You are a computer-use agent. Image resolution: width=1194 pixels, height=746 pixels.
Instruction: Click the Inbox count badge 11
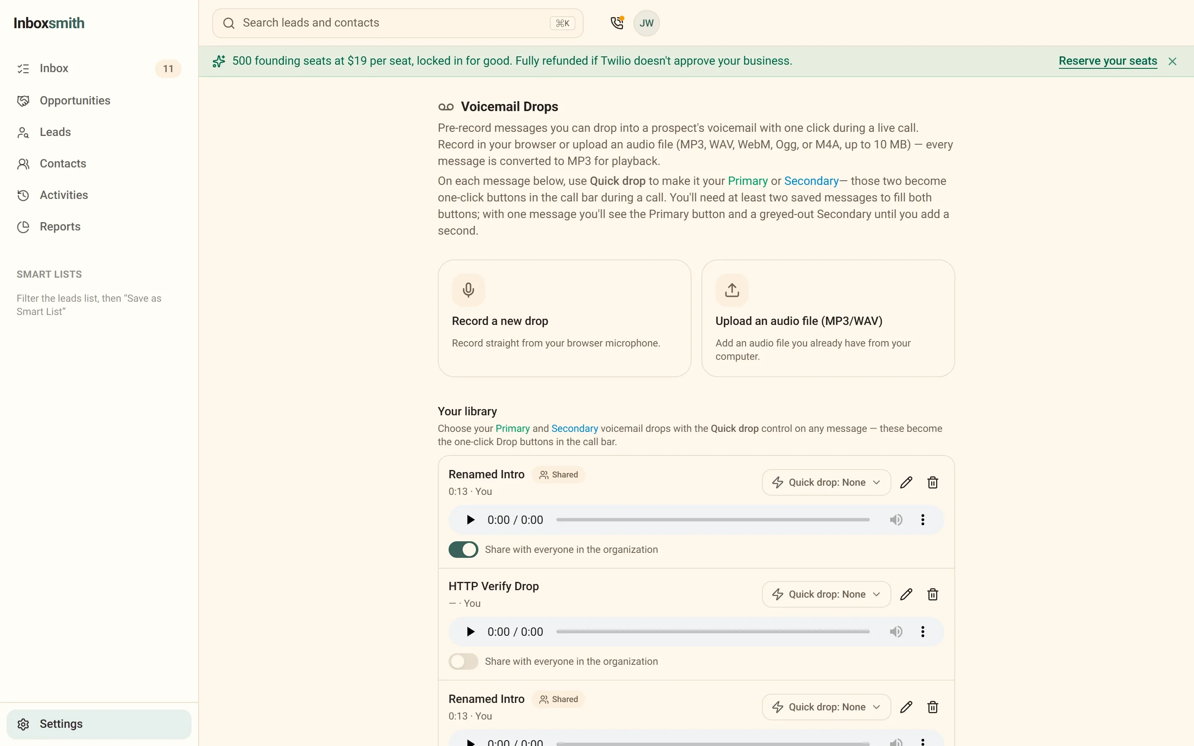tap(168, 68)
